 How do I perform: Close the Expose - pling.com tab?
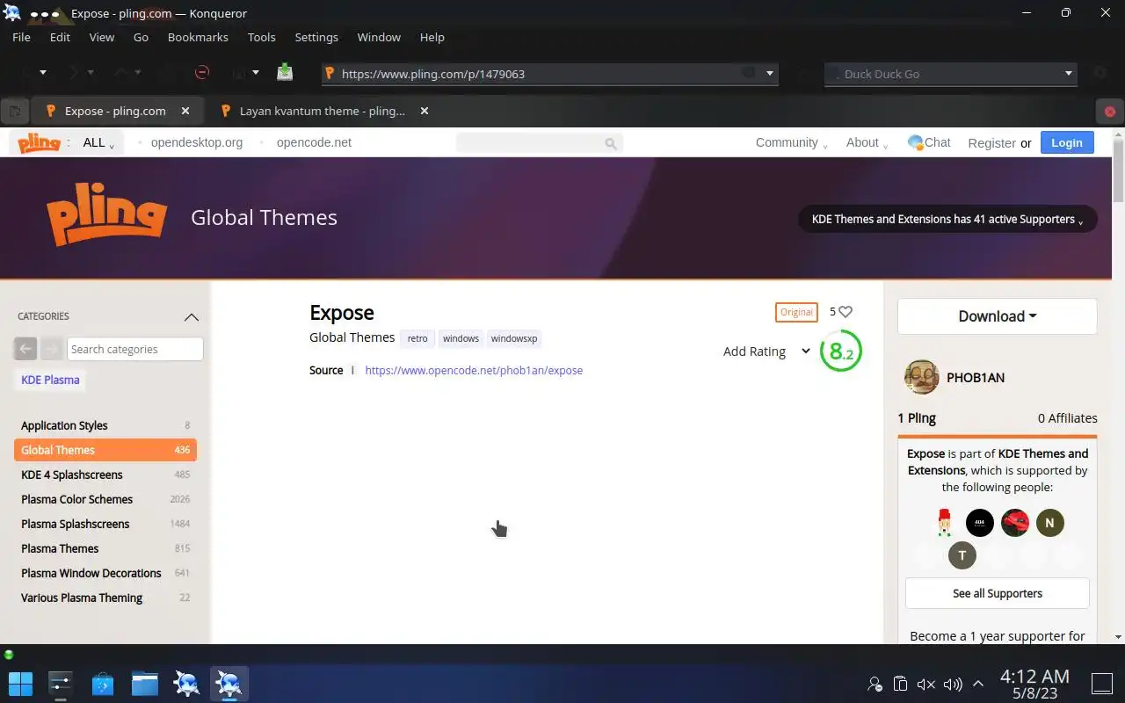[185, 111]
